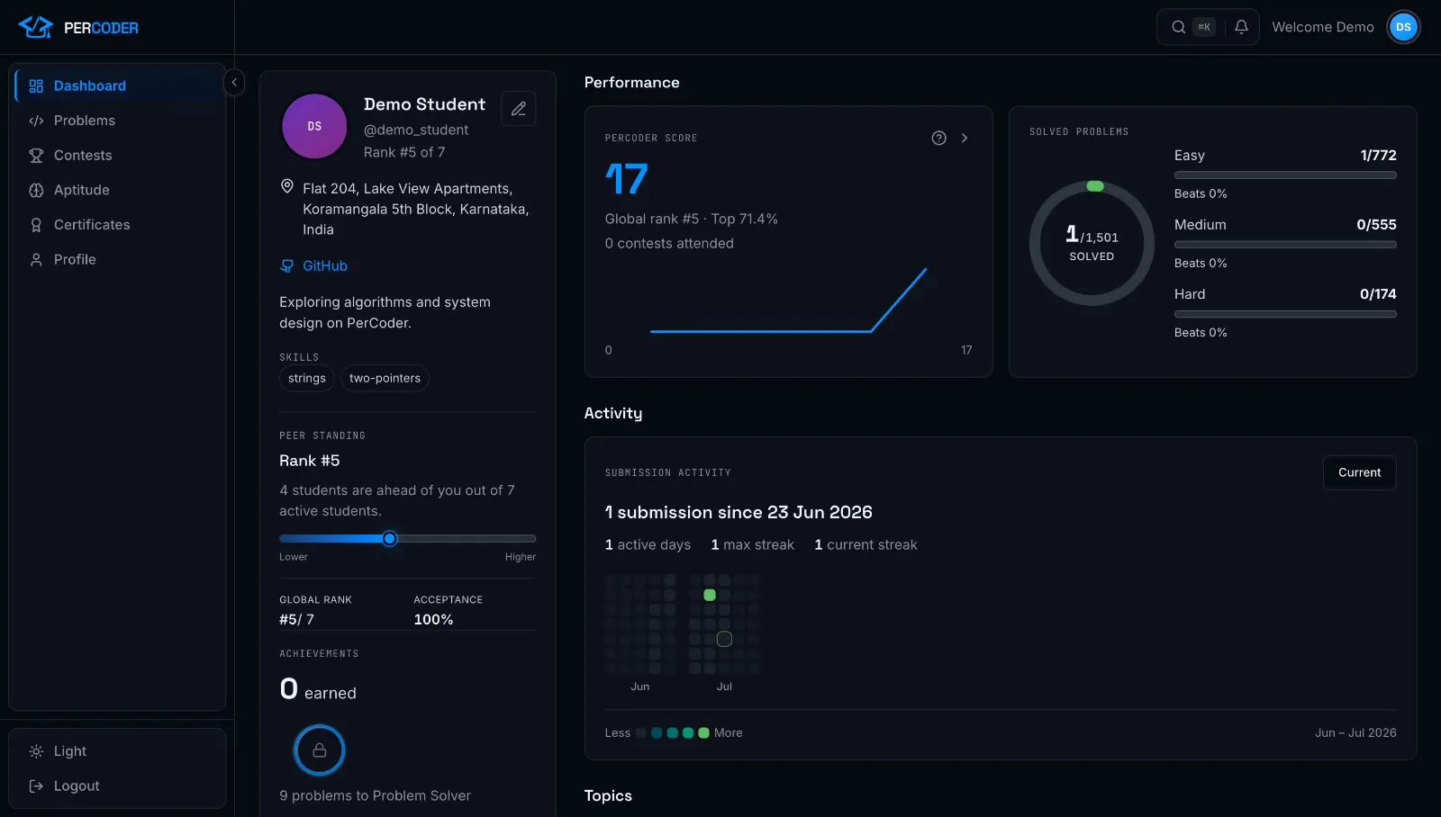Click the #5/ 7 global rank value
The image size is (1441, 817).
pyautogui.click(x=296, y=620)
